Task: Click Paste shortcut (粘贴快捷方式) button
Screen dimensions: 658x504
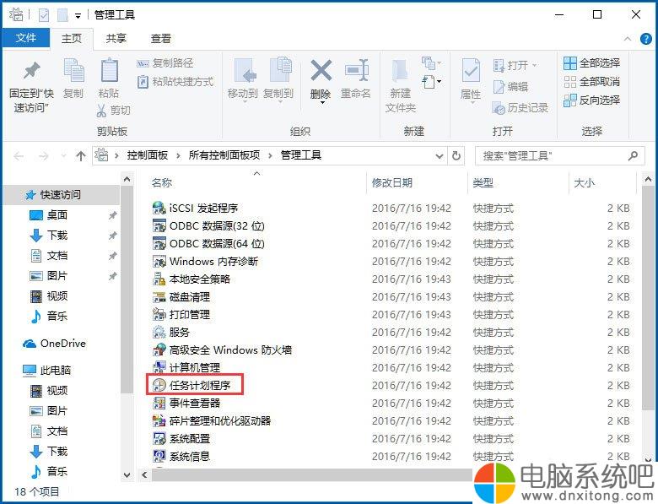Action: 175,82
